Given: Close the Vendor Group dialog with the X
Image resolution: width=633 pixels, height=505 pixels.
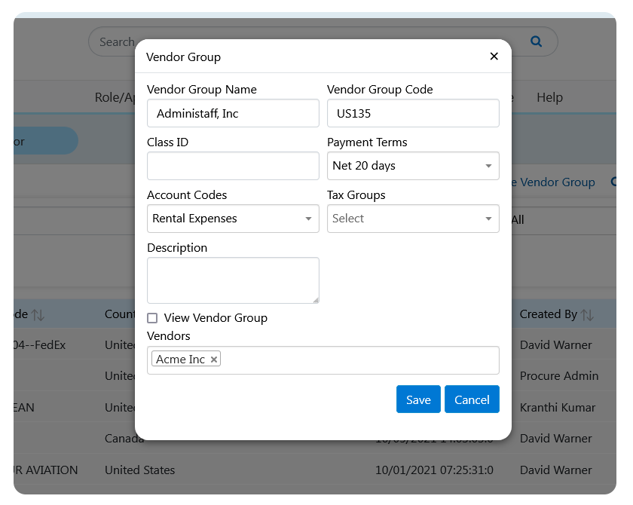Looking at the screenshot, I should (494, 56).
